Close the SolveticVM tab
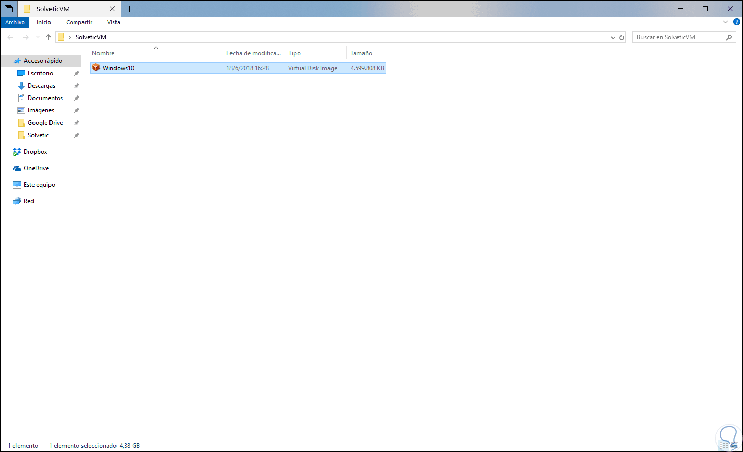The height and width of the screenshot is (452, 743). [112, 9]
